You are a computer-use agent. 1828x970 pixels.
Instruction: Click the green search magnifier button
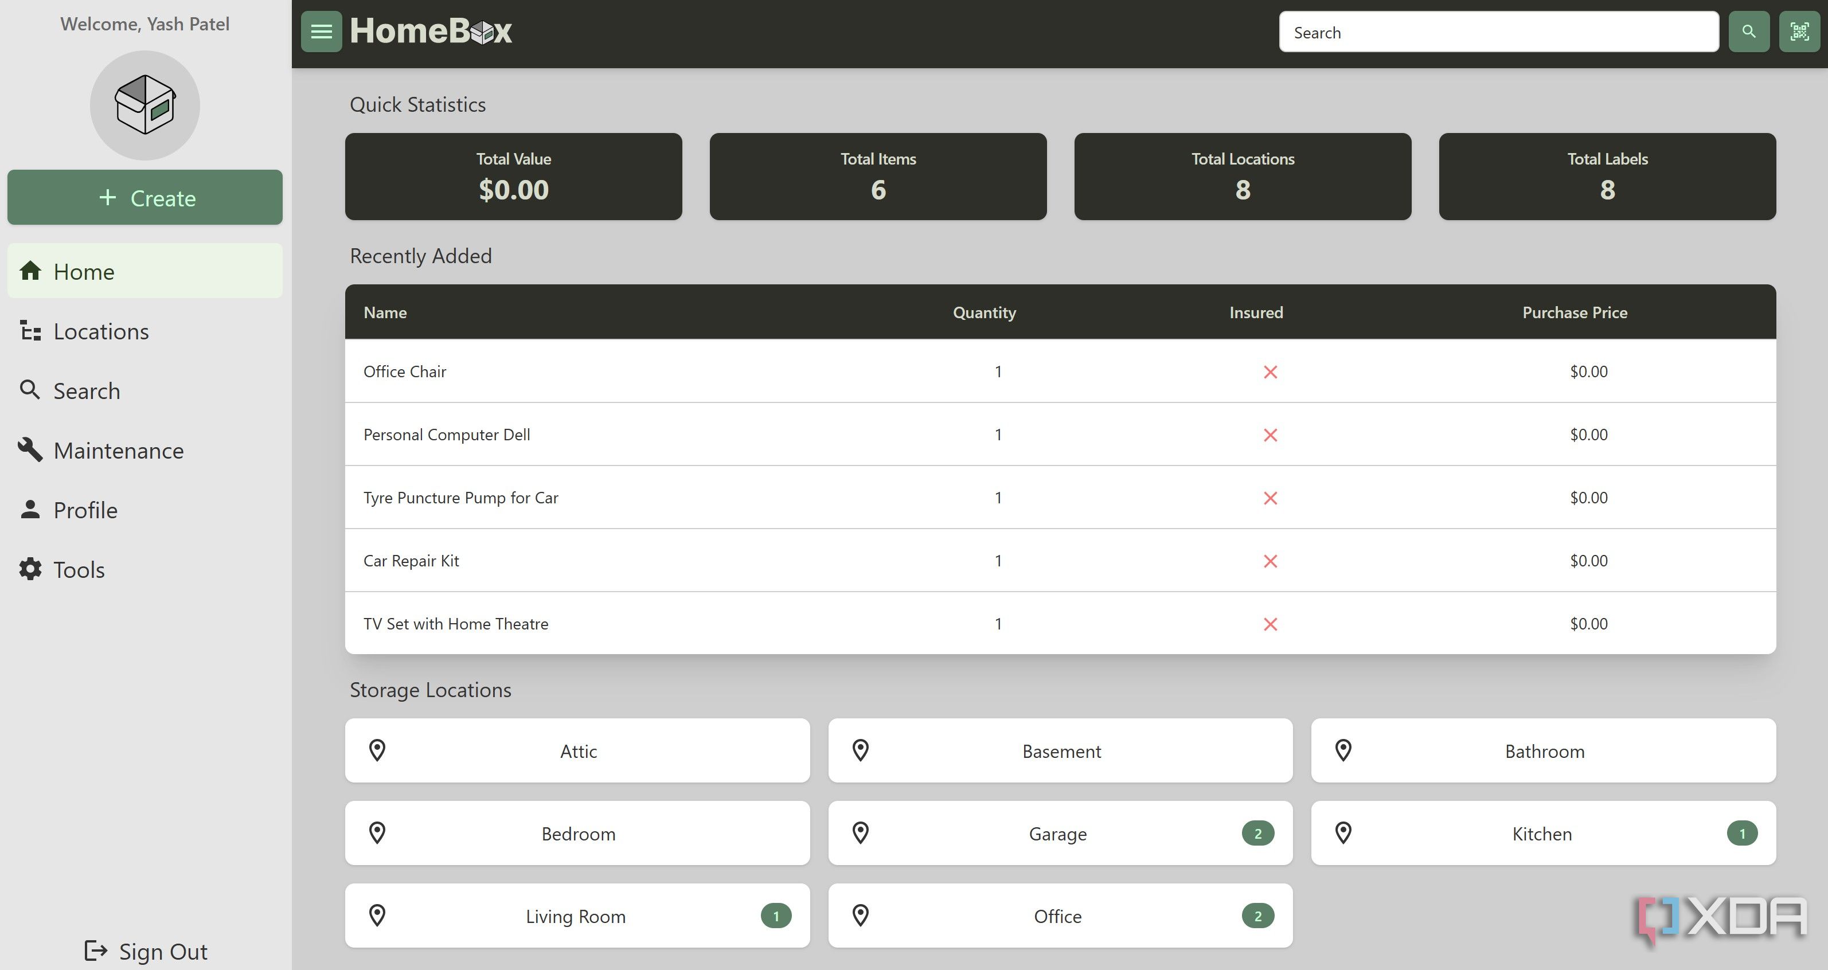pos(1748,32)
